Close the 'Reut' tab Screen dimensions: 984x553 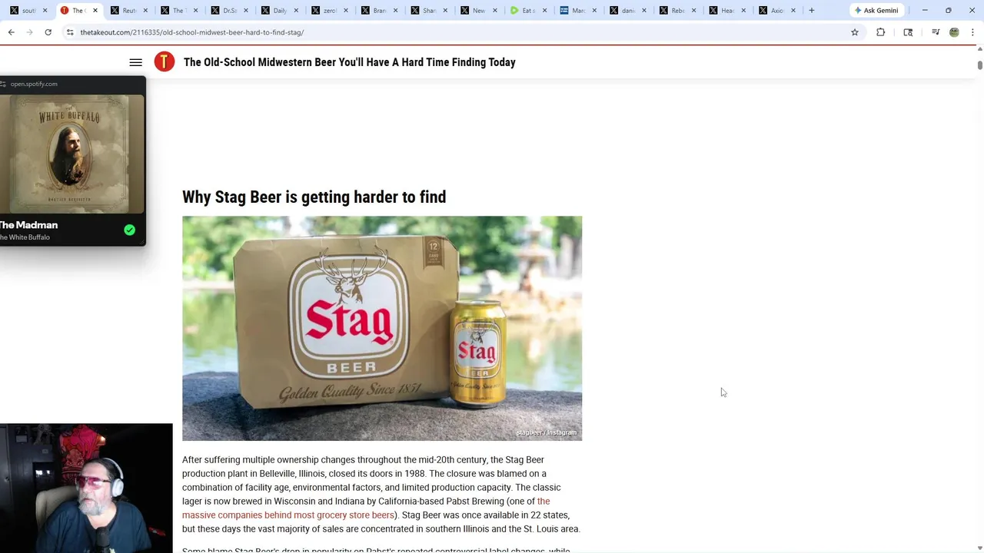(x=145, y=11)
